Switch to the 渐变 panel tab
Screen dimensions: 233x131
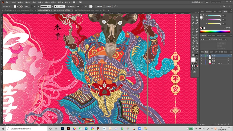[x=209, y=35]
